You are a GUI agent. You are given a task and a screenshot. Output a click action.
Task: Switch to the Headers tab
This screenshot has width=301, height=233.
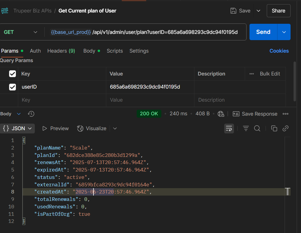point(61,51)
